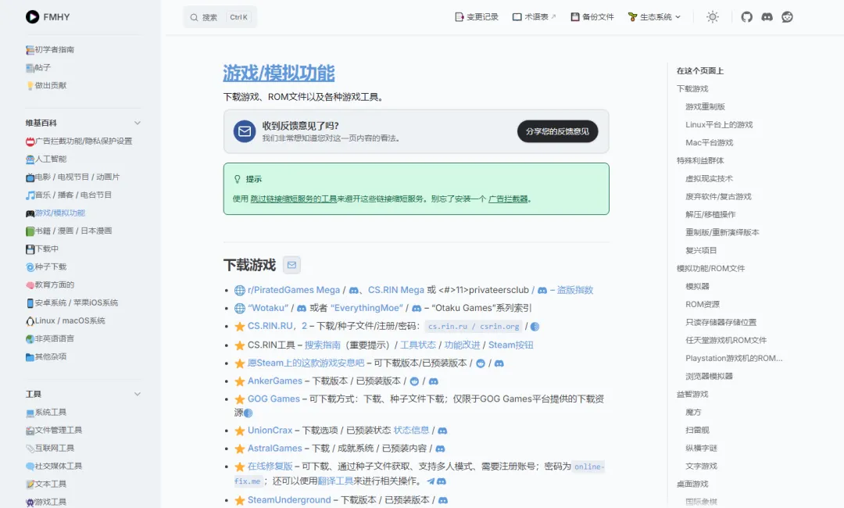Image resolution: width=844 pixels, height=508 pixels.
Task: Open the 跳过链接缩短服务的工具 link
Action: (293, 199)
